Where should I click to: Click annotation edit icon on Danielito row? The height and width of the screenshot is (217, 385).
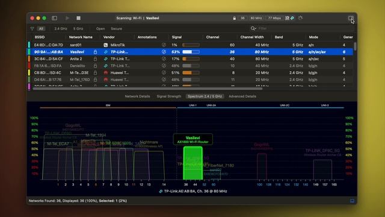tap(164, 66)
